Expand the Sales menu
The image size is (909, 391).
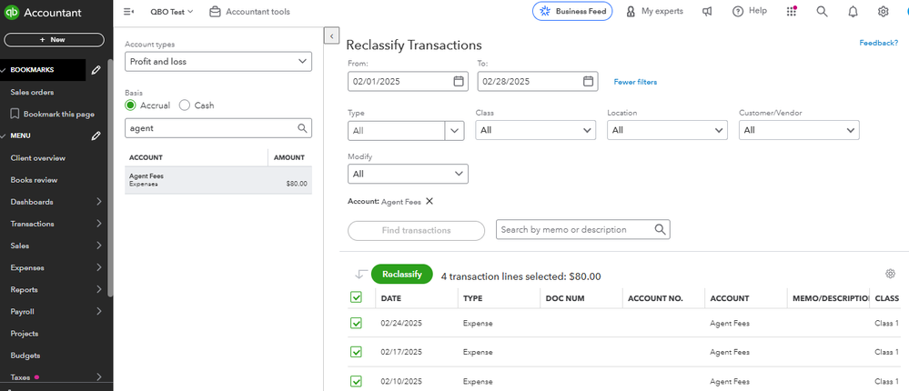point(56,246)
